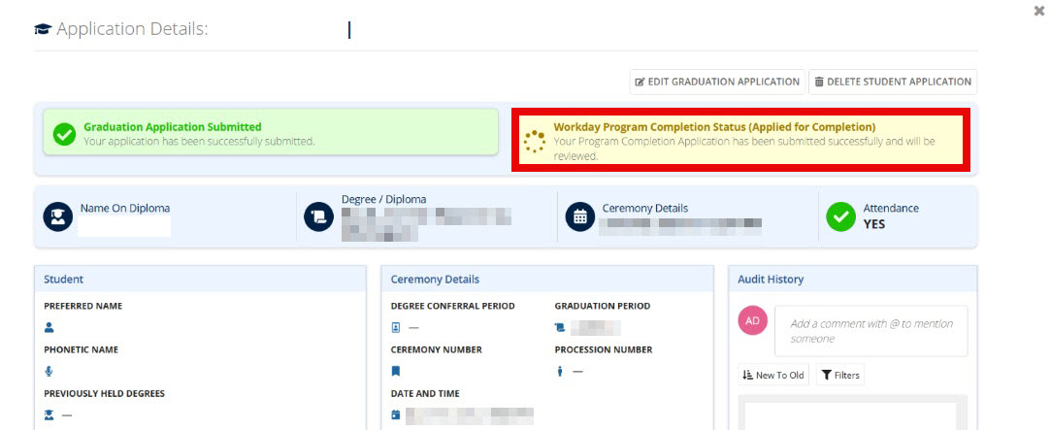Click the Degree / Diploma scroll icon

pyautogui.click(x=318, y=216)
